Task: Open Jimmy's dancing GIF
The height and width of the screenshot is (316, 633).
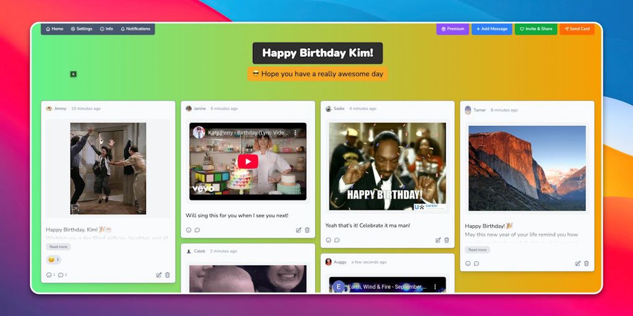Action: pos(108,168)
